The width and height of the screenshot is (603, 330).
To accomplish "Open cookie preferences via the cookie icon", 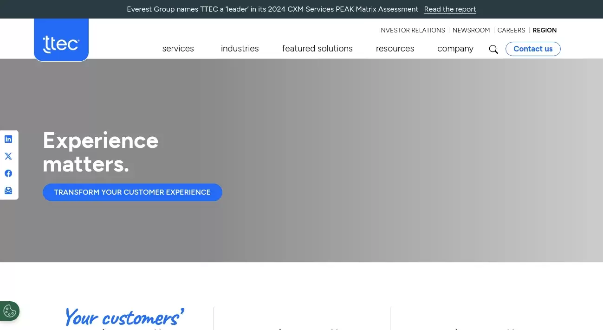I will [x=9, y=311].
